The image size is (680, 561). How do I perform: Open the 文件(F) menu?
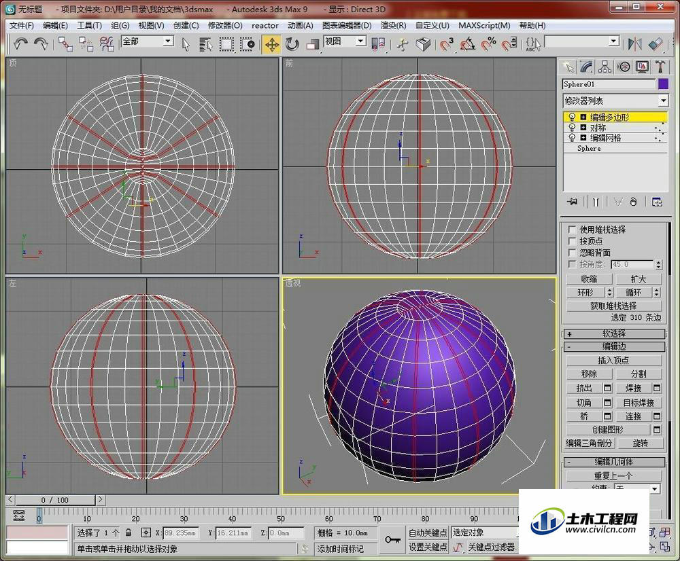tap(21, 26)
